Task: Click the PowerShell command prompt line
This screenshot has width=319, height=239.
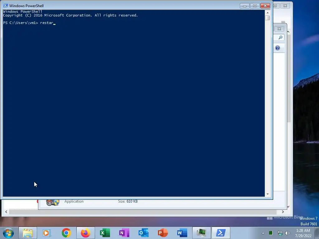Action: coord(29,23)
